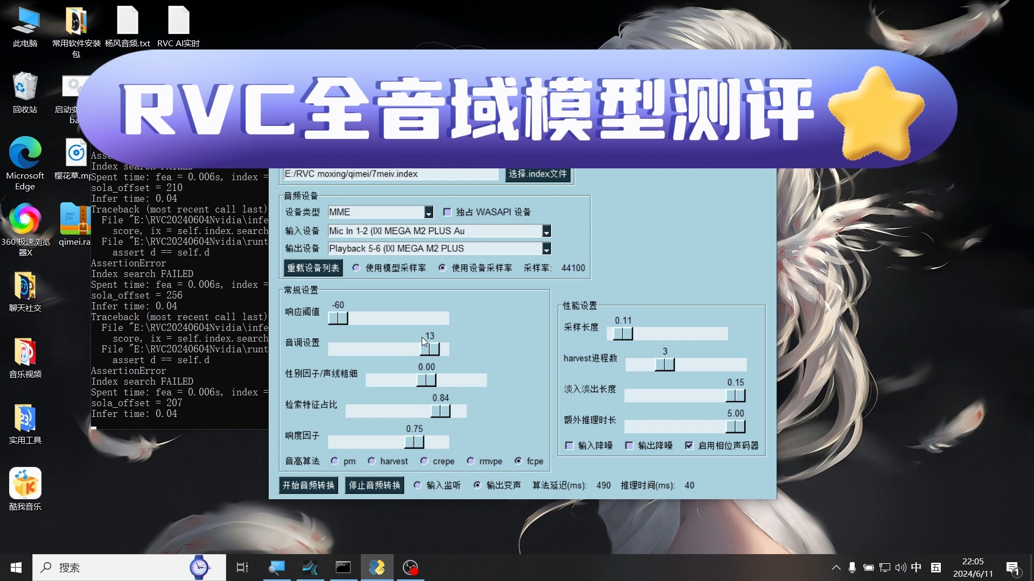
Task: Click the 性别因子/声线粗细 slider handle
Action: [427, 380]
